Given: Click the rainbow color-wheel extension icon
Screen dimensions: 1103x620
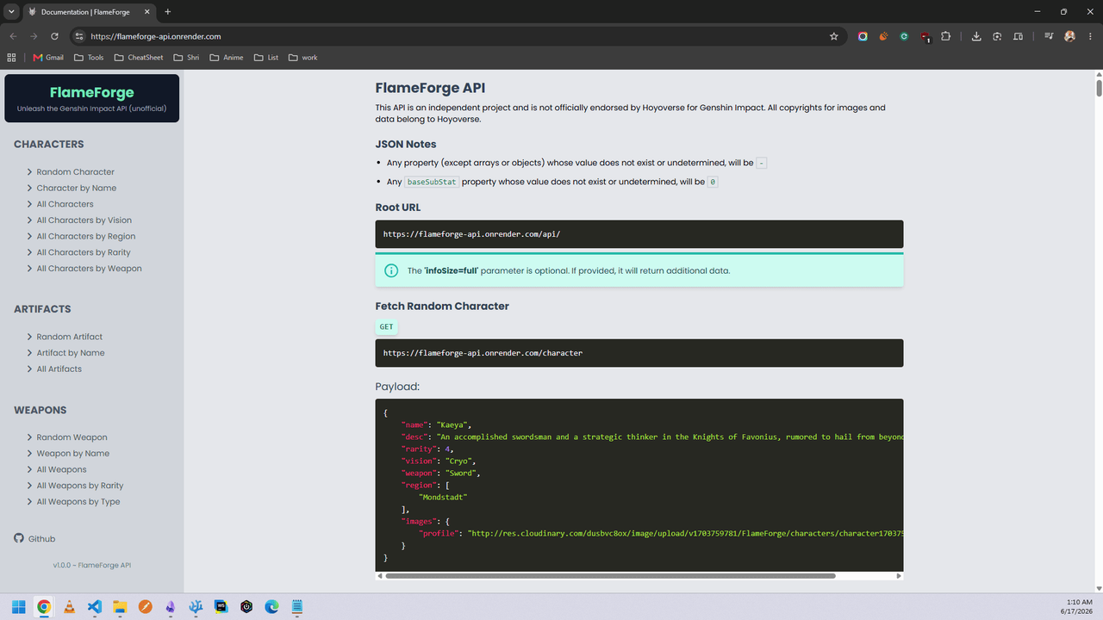Looking at the screenshot, I should [863, 36].
